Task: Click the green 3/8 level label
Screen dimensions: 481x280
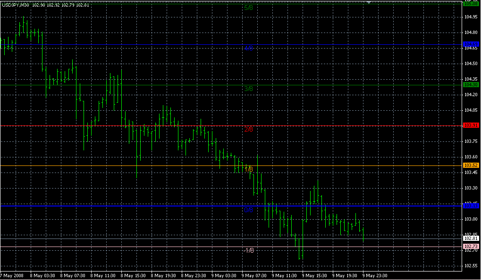Action: click(x=249, y=89)
